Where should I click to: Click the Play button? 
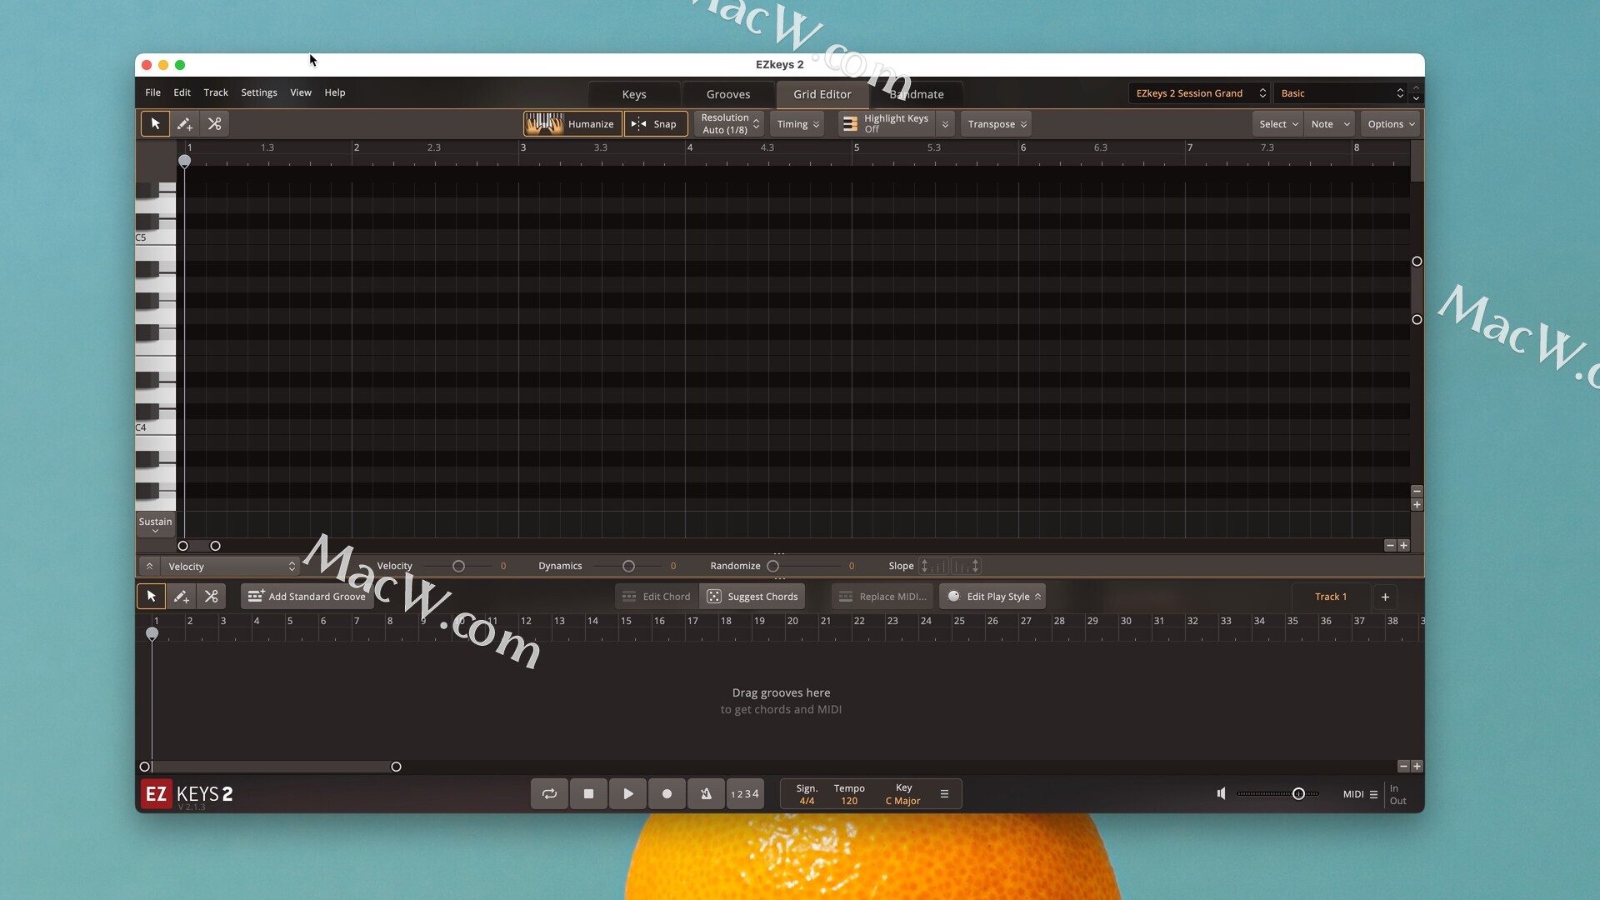(x=627, y=794)
